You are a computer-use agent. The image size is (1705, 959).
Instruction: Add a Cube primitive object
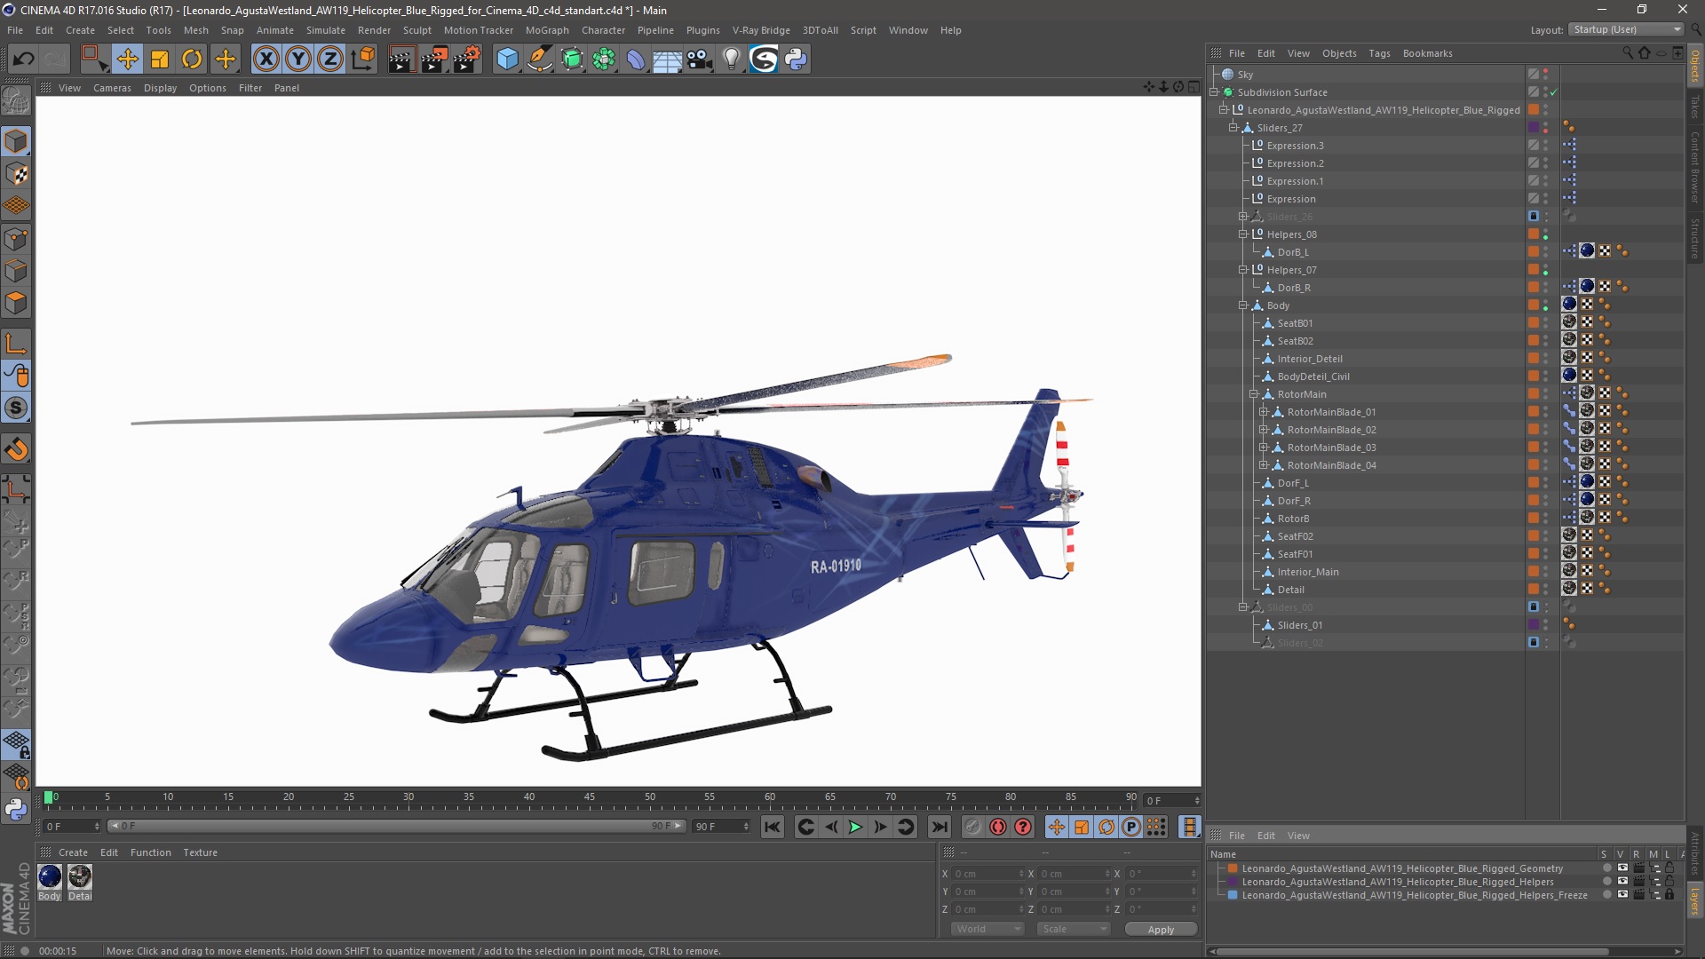(507, 59)
